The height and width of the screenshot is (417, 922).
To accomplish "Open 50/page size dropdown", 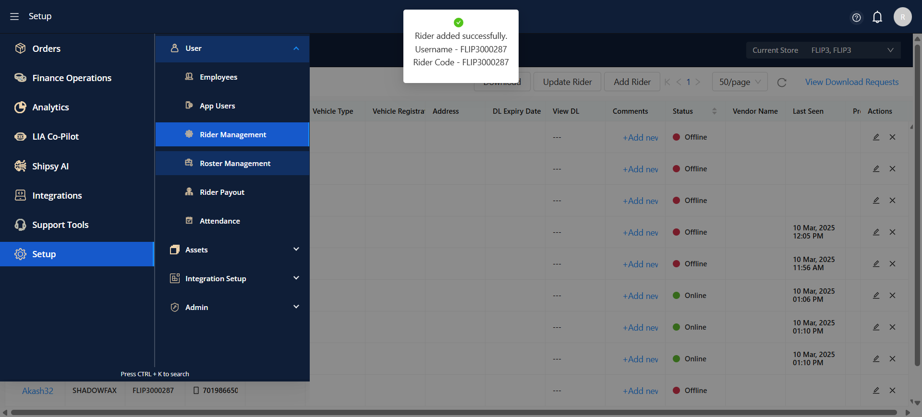I will [x=740, y=82].
